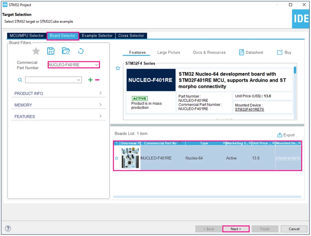
Task: Click the green plus add filter icon
Action: pyautogui.click(x=90, y=80)
